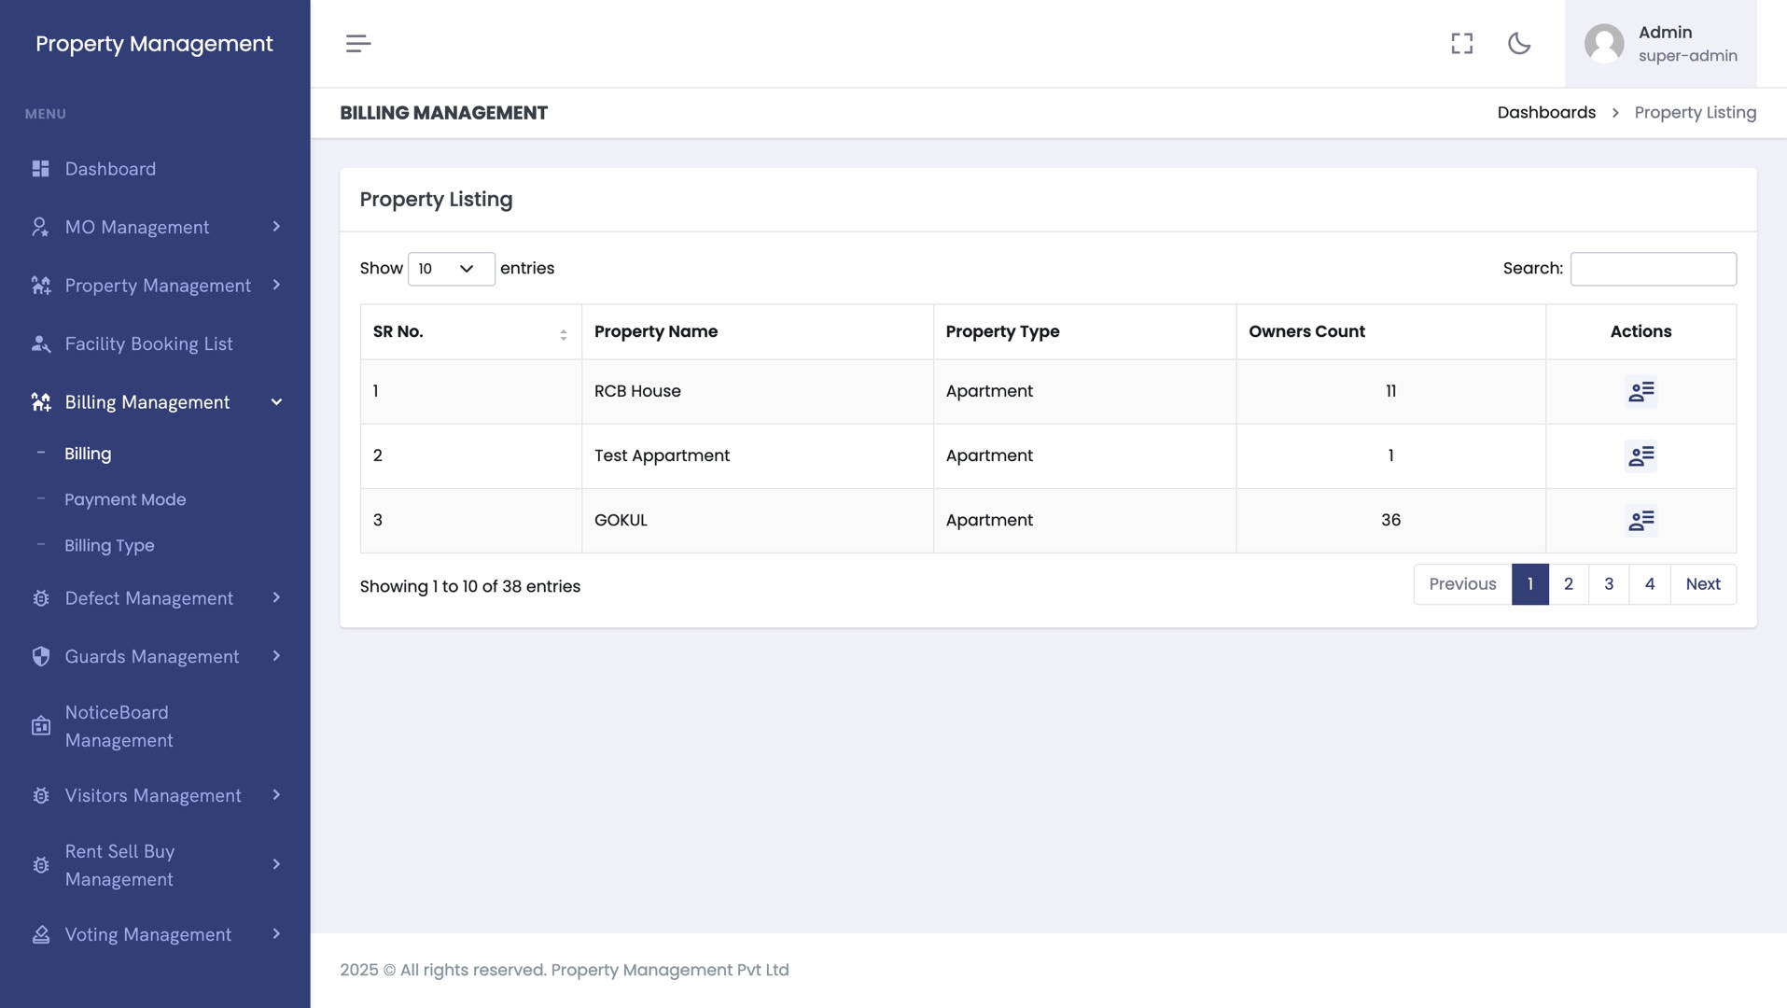Select Payment Mode submenu item
The image size is (1787, 1008).
pyautogui.click(x=125, y=499)
